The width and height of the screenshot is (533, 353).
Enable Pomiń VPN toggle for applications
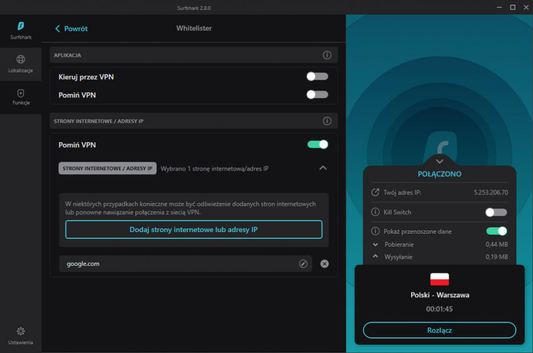point(317,94)
